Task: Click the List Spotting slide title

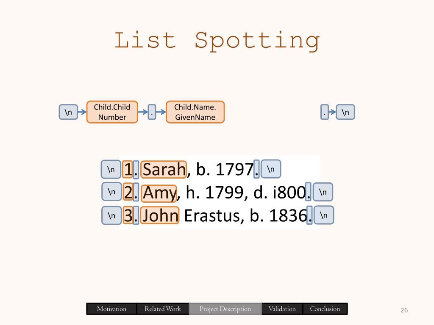Action: tap(217, 41)
